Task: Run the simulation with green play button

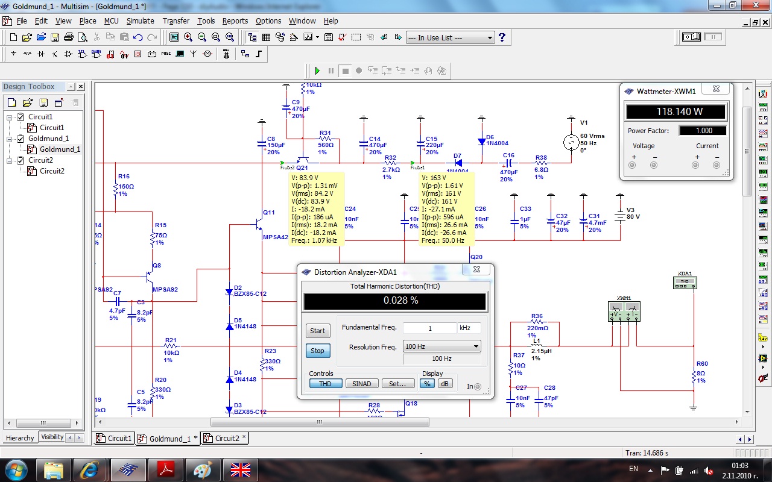Action: click(x=317, y=70)
